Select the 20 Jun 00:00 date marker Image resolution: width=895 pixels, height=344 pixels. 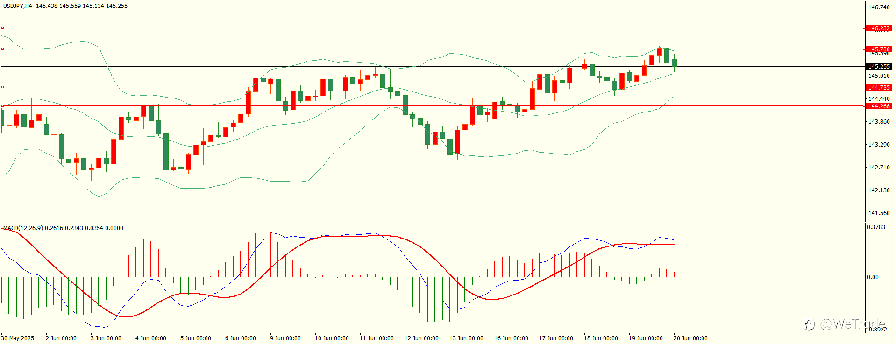pyautogui.click(x=690, y=338)
